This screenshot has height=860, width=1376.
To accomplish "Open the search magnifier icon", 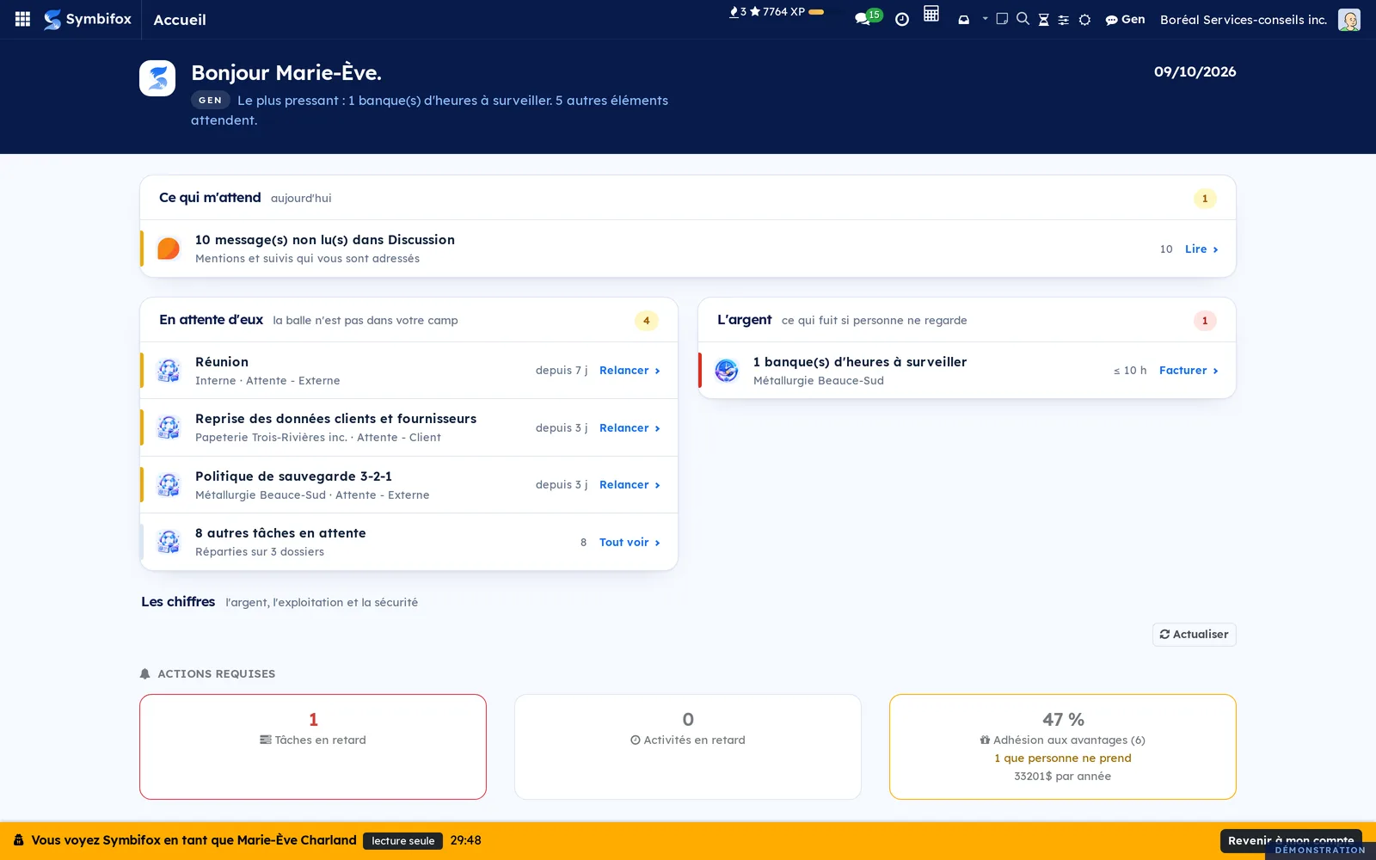I will tap(1023, 19).
